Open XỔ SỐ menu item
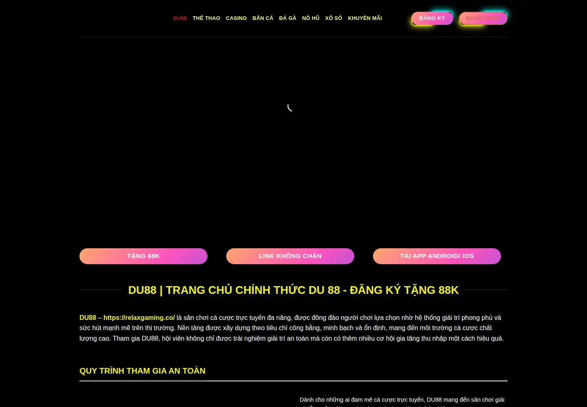The width and height of the screenshot is (587, 407). (x=333, y=18)
